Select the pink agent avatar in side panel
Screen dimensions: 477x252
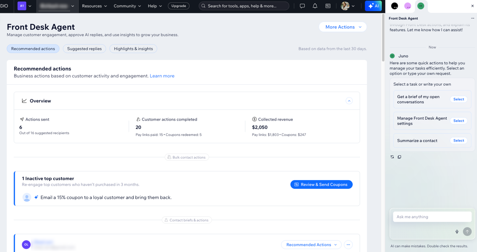click(408, 6)
